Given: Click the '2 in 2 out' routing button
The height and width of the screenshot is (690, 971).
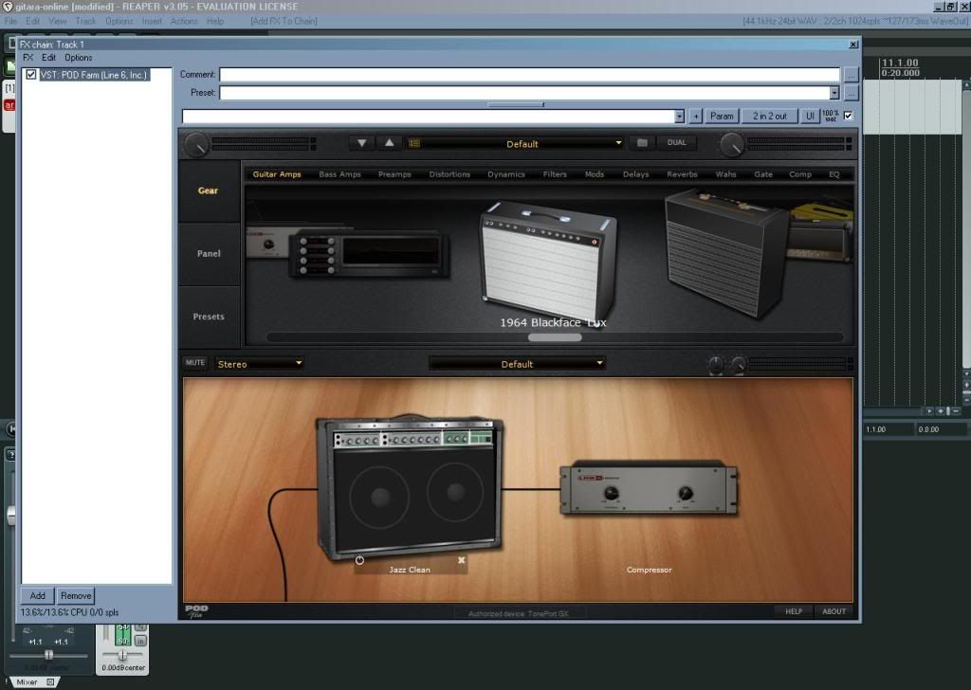Looking at the screenshot, I should (770, 117).
